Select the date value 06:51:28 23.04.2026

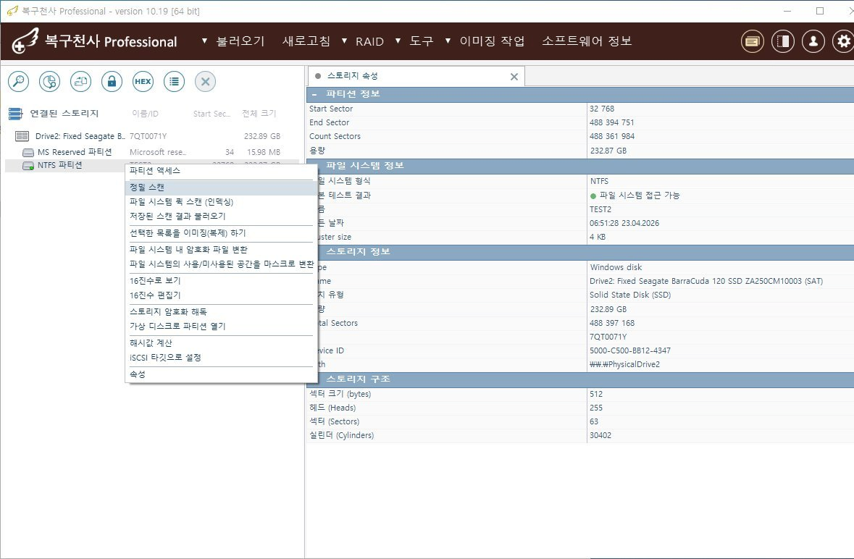tap(624, 223)
